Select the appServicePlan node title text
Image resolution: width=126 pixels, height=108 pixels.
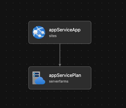[x=65, y=75]
